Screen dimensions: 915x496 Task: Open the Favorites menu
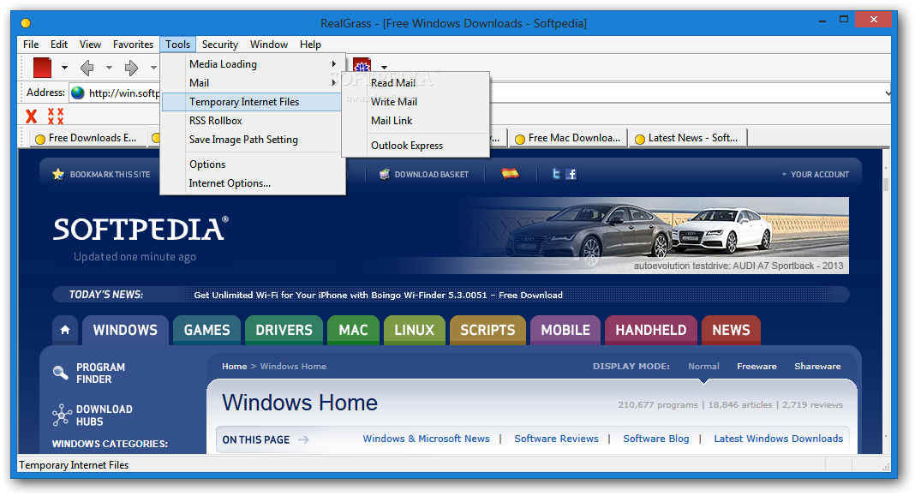tap(133, 45)
